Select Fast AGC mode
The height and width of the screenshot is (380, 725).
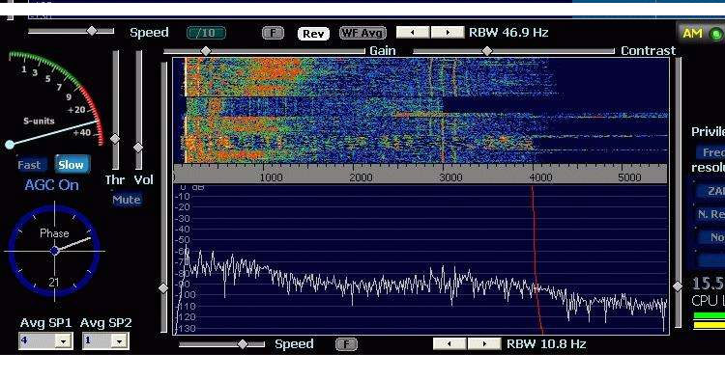pyautogui.click(x=29, y=165)
